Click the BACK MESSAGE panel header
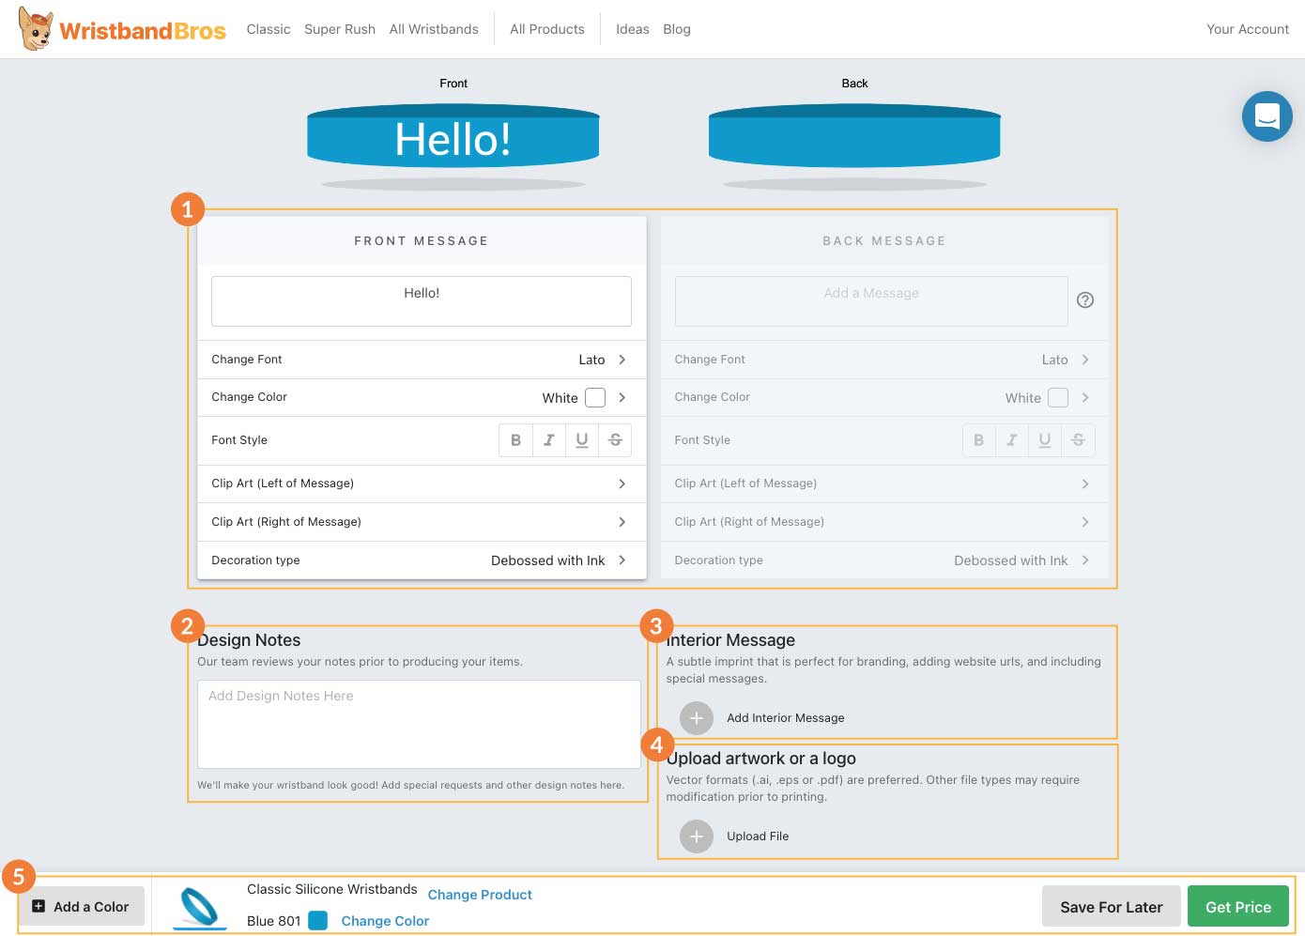 884,241
